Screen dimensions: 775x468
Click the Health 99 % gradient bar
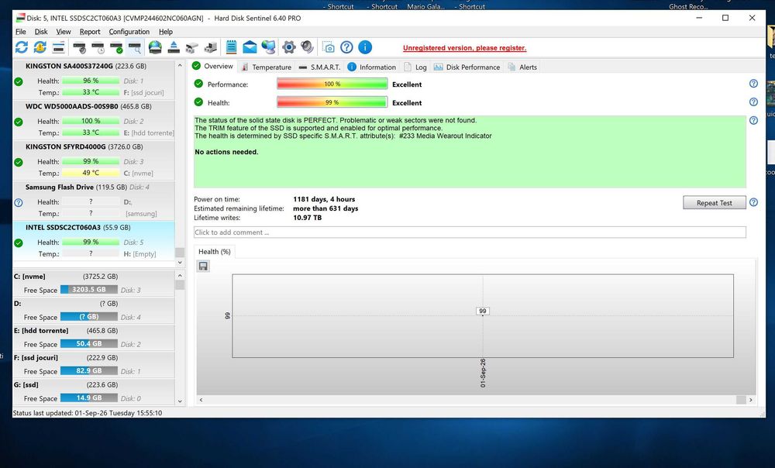click(332, 102)
